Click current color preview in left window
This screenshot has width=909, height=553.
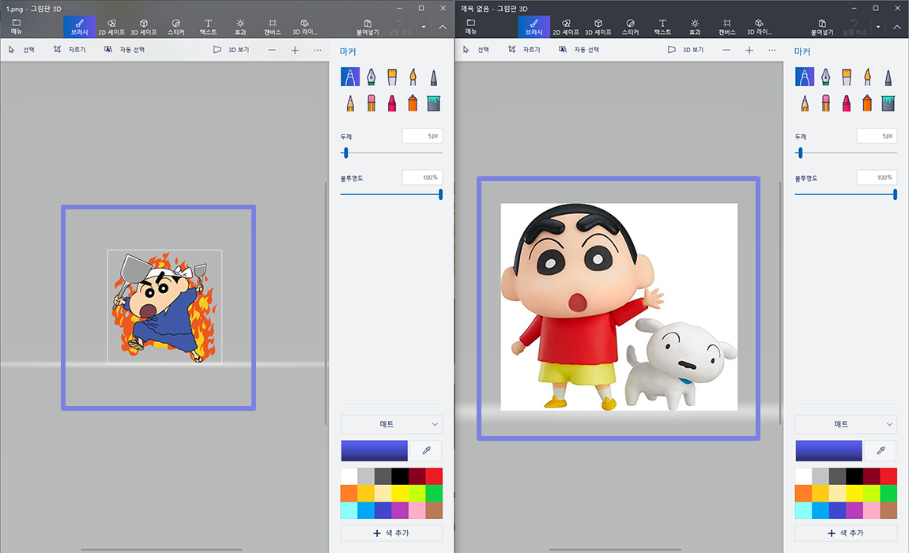[x=375, y=450]
